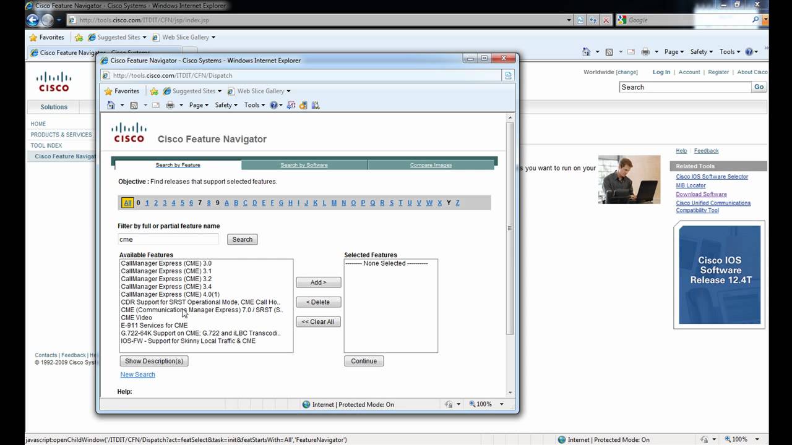Click compatibility view icon in popup address bar
This screenshot has height=445, width=792.
(508, 75)
